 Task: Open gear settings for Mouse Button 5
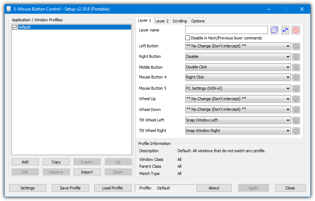click(x=296, y=88)
